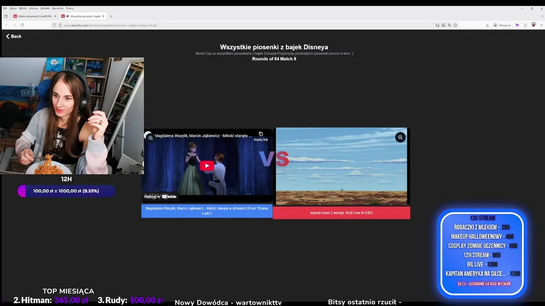Select the Wszystkie piosenki z bajek tab
Screen dimensions: 545x306
tap(83, 16)
